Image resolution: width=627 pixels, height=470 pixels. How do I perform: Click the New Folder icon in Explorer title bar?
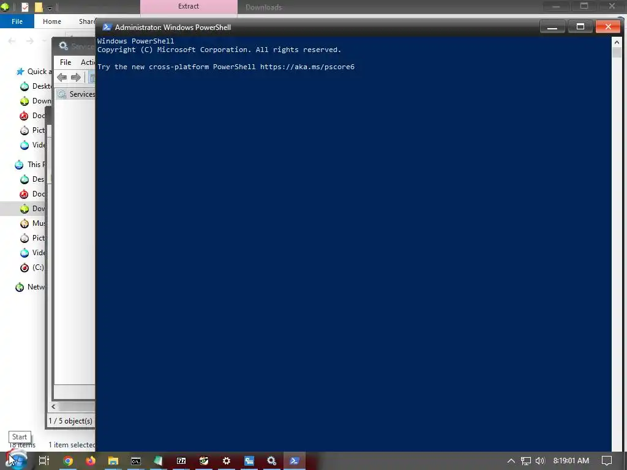pos(39,7)
